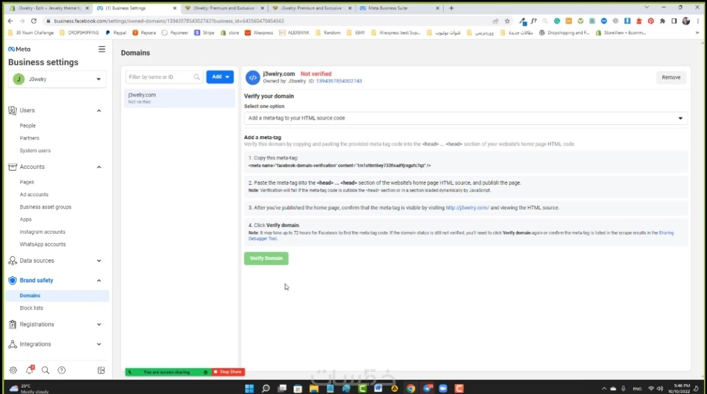The height and width of the screenshot is (394, 707).
Task: Open weather widget showing Mostly cloudy
Action: click(x=29, y=388)
